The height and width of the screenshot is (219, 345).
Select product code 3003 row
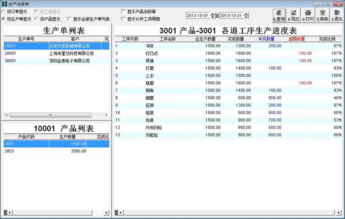point(56,151)
